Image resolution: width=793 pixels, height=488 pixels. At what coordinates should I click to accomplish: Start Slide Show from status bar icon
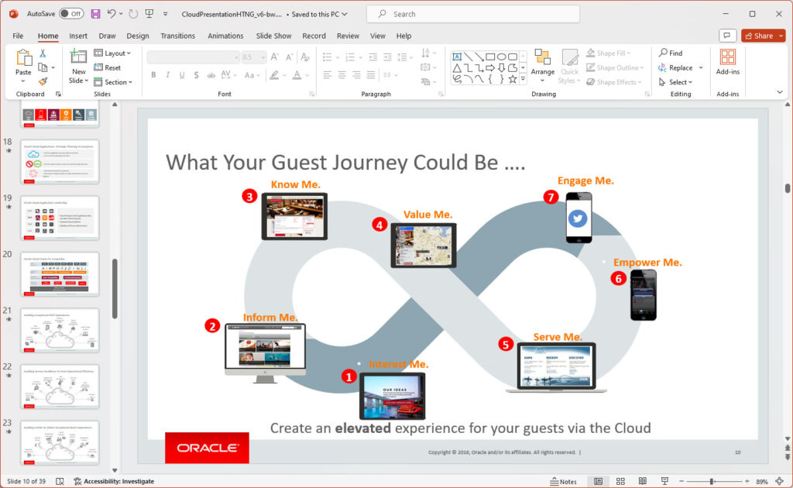(664, 481)
